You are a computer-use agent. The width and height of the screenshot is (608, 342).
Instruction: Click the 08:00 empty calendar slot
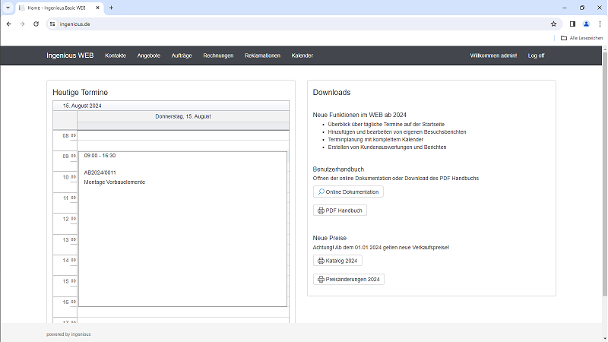[x=183, y=136]
